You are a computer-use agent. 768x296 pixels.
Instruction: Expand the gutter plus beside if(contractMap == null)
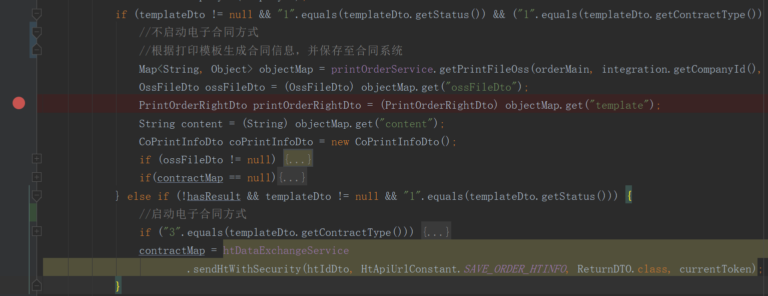[37, 177]
